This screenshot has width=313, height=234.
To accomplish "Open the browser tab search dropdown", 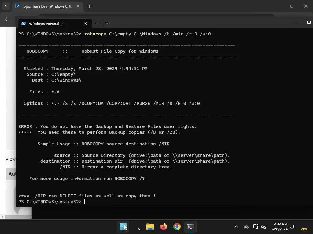I will [x=6, y=6].
